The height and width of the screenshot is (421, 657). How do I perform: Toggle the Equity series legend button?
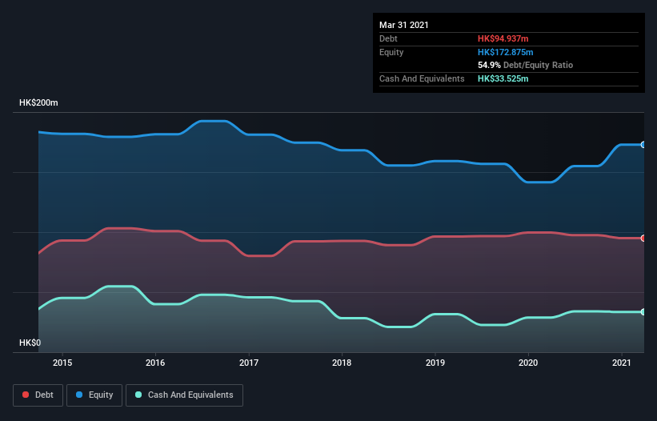click(x=94, y=395)
